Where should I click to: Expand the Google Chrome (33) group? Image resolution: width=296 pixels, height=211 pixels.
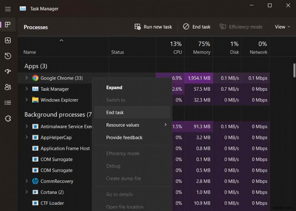click(x=26, y=78)
